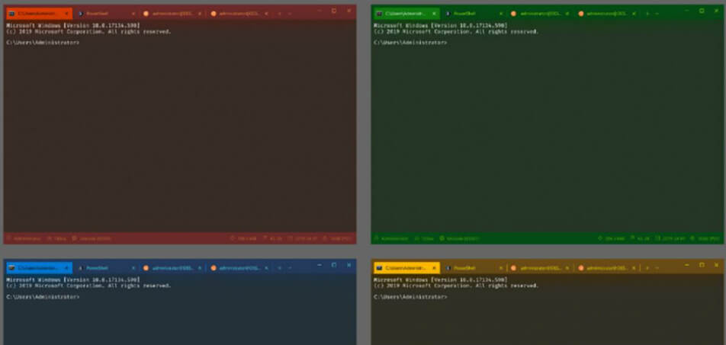Switch to first administrator tab in blue window
This screenshot has height=345, width=726.
point(172,268)
